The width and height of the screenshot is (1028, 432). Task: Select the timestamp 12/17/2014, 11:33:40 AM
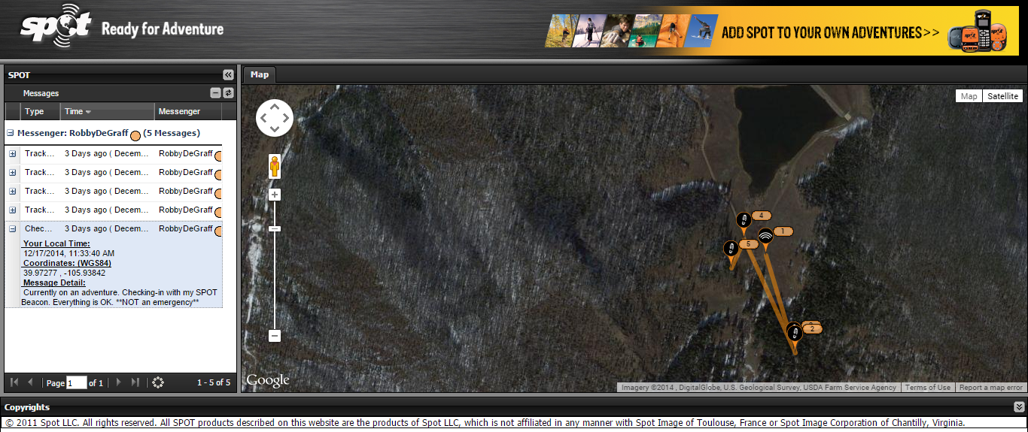click(x=68, y=253)
